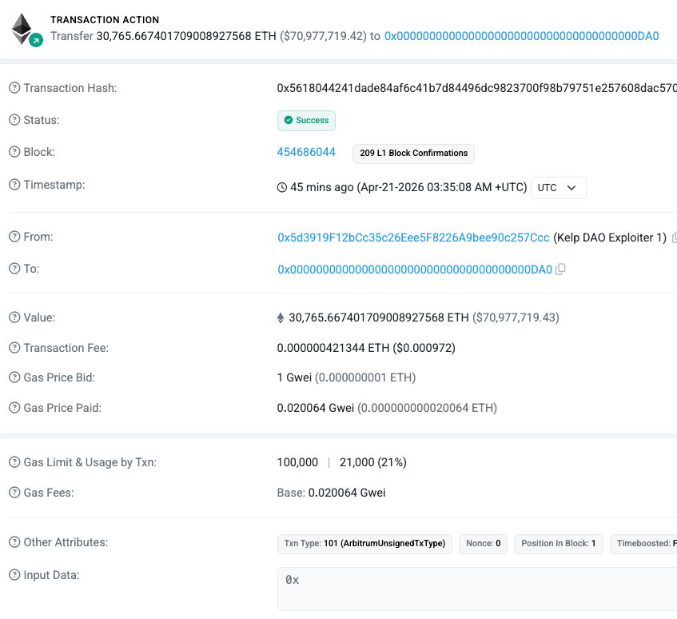Click help icon beside Timestamp
The width and height of the screenshot is (677, 619).
pos(14,185)
